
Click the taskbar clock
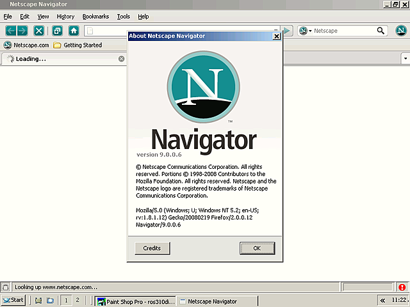coord(399,300)
